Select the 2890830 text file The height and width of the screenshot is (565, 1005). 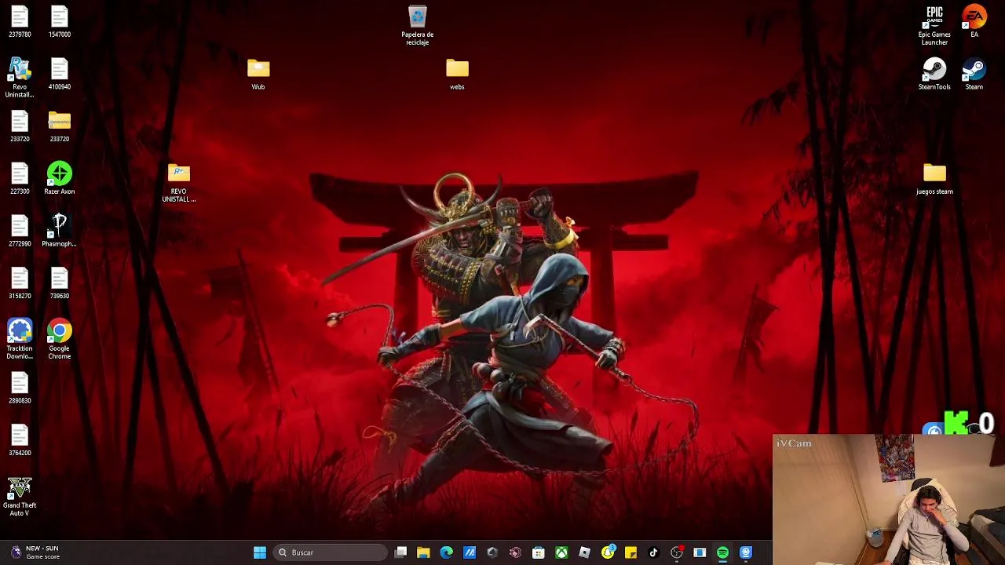[20, 388]
